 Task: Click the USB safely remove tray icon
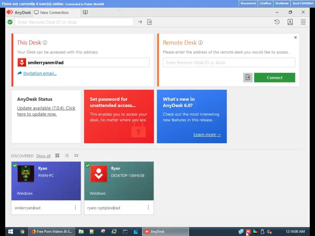(262, 232)
